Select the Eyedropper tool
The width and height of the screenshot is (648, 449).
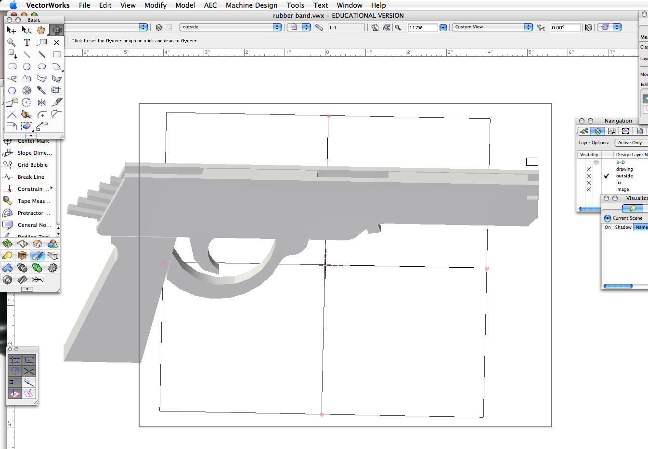pyautogui.click(x=42, y=90)
